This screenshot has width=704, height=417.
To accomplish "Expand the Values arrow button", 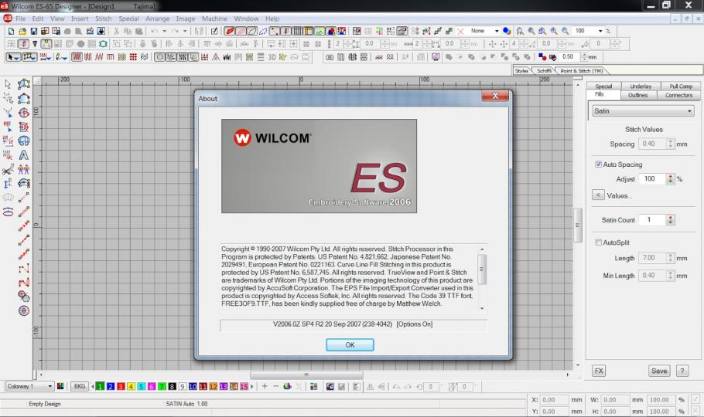I will (x=598, y=195).
